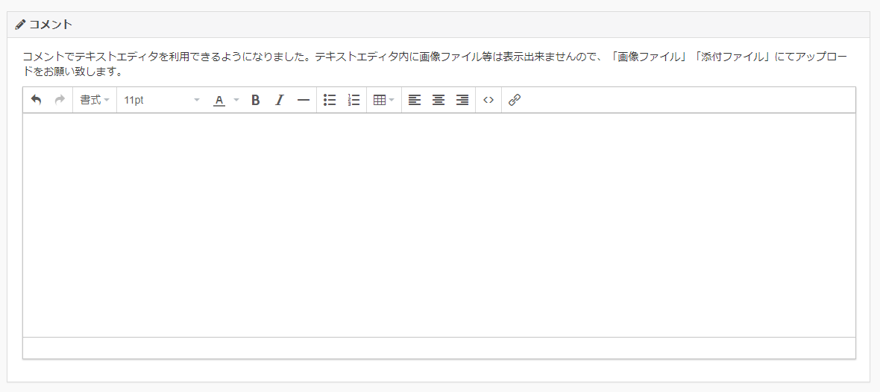
Task: Align text to the right
Action: pyautogui.click(x=462, y=100)
